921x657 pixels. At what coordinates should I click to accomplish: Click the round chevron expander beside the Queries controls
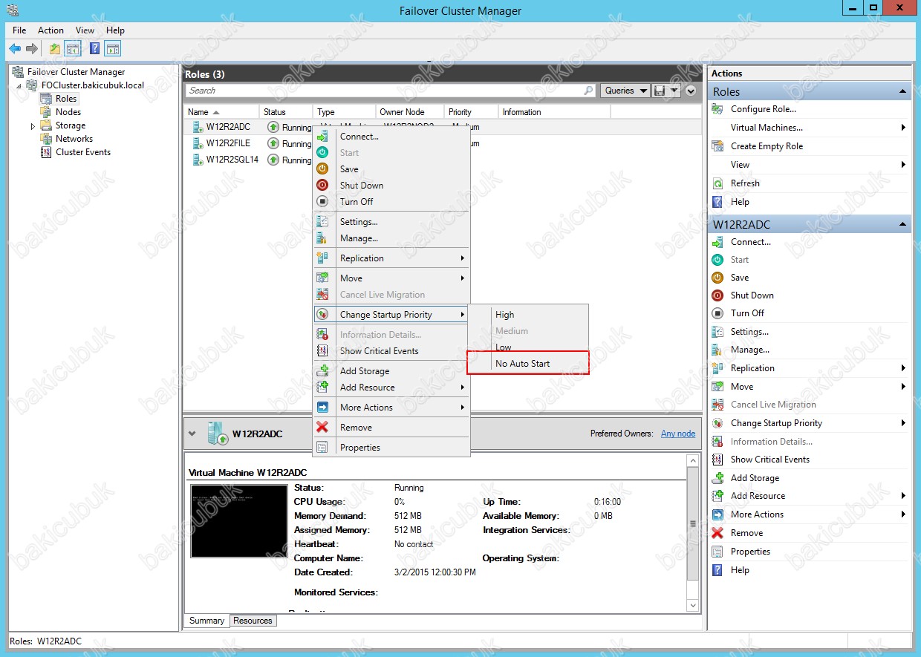pos(691,91)
